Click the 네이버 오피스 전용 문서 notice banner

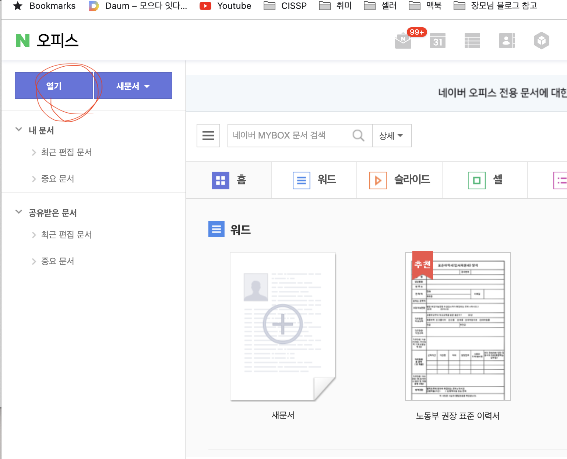[x=377, y=93]
